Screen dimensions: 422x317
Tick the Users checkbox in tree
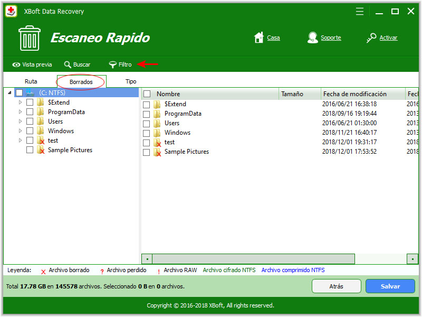[30, 122]
